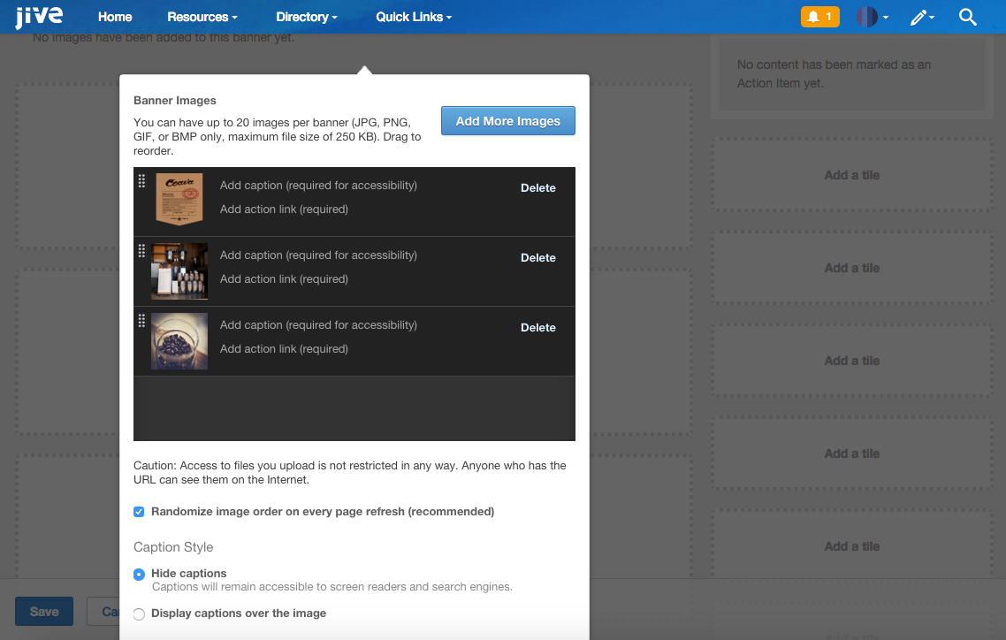Open the Quick Links dropdown
1006x640 pixels.
coord(413,16)
